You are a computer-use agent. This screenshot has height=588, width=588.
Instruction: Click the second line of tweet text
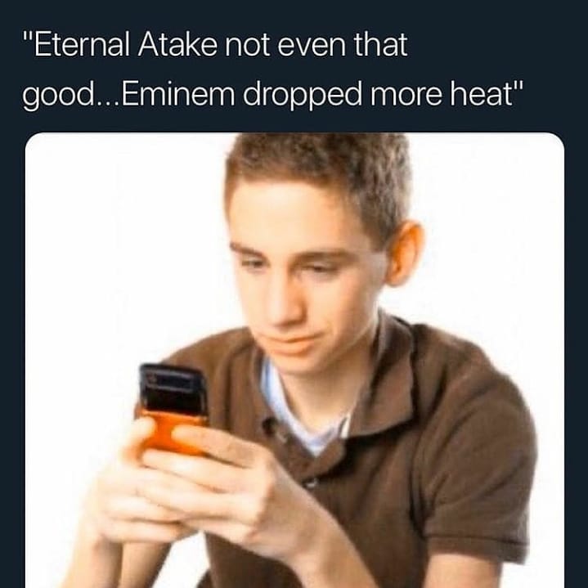(x=272, y=95)
